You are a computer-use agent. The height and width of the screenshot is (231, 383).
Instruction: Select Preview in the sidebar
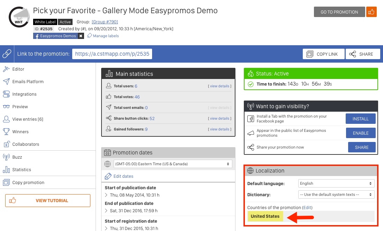(20, 107)
